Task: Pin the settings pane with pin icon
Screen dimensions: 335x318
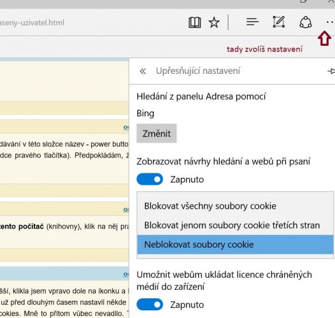Action: point(331,71)
